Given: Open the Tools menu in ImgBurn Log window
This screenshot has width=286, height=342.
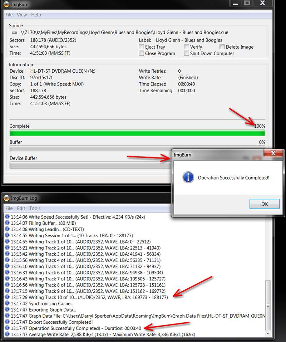Looking at the screenshot, I should (35, 208).
